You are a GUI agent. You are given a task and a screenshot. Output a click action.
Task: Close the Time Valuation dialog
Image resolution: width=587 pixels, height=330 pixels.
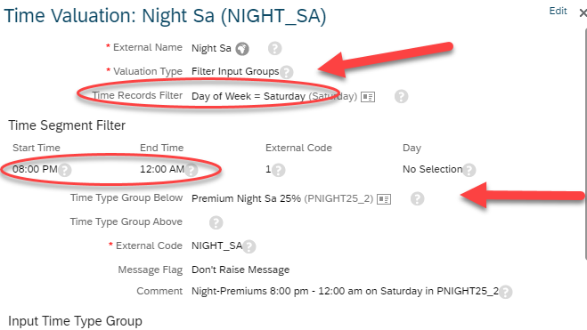click(x=583, y=13)
